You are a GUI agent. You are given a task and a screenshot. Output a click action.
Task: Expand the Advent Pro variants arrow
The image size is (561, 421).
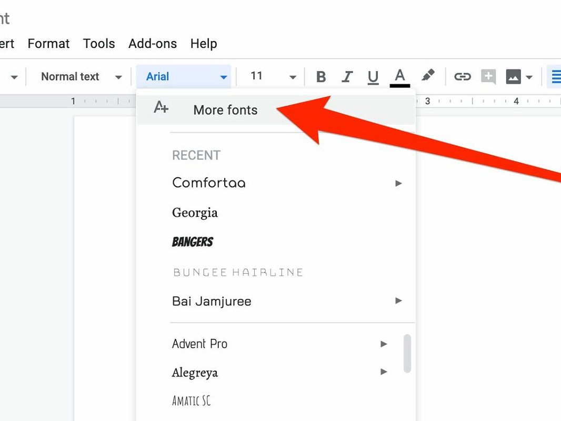(384, 344)
